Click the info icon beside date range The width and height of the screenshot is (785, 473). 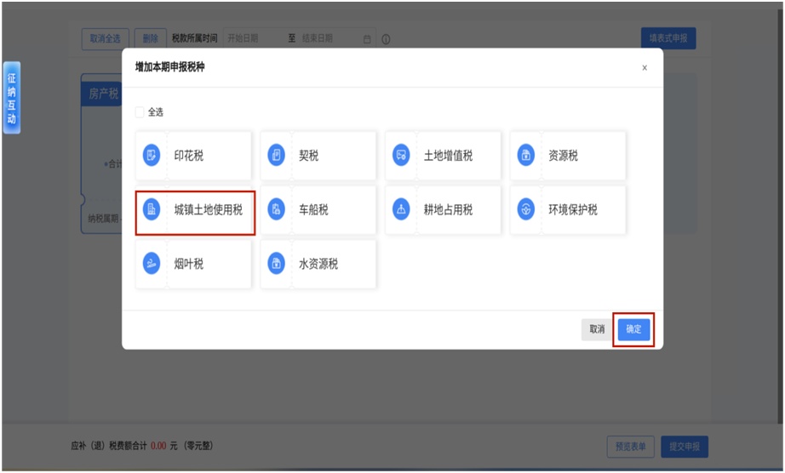coord(386,39)
